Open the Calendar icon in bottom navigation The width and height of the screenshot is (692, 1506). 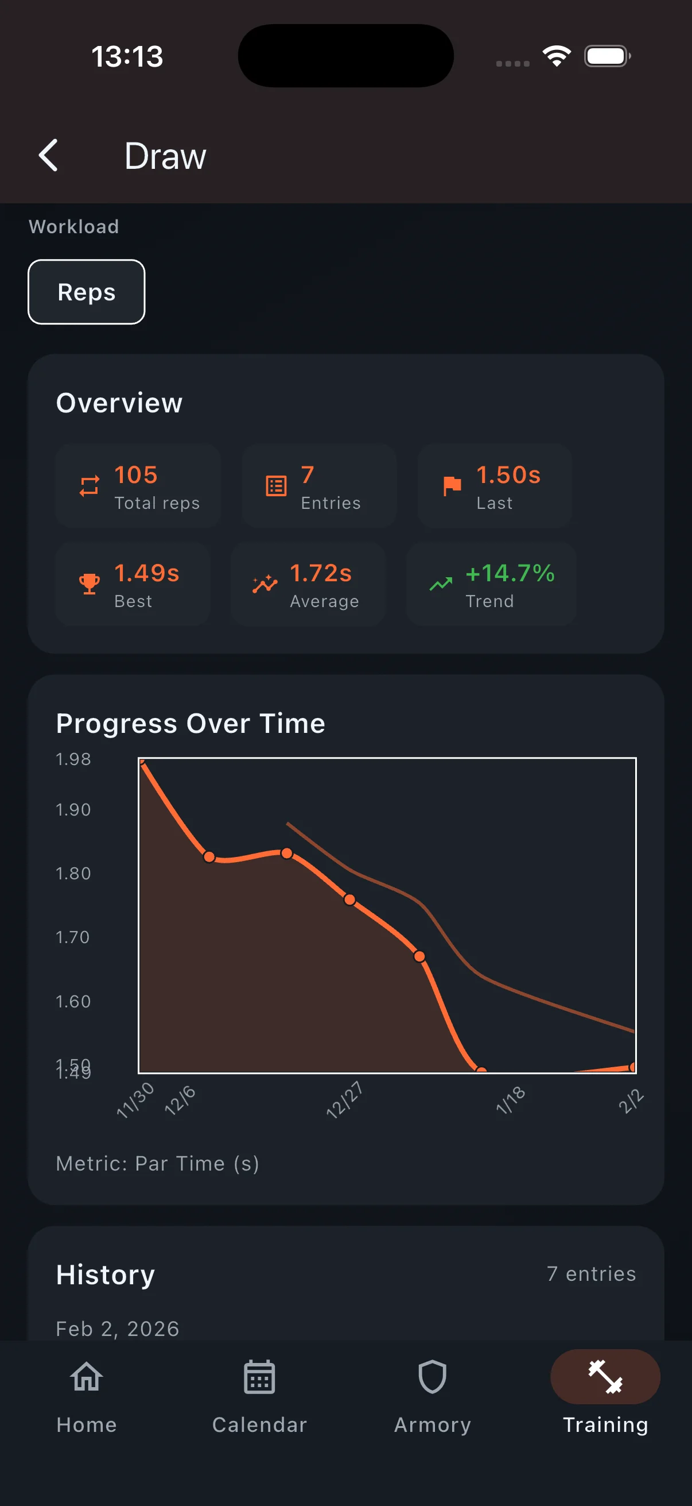coord(259,1376)
